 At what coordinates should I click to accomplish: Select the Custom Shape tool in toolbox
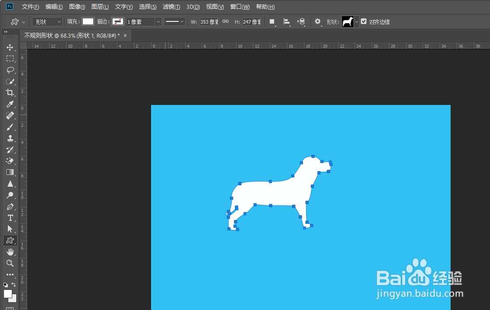click(10, 240)
